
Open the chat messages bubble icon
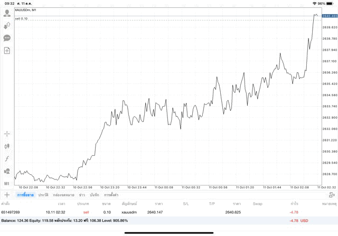7,38
